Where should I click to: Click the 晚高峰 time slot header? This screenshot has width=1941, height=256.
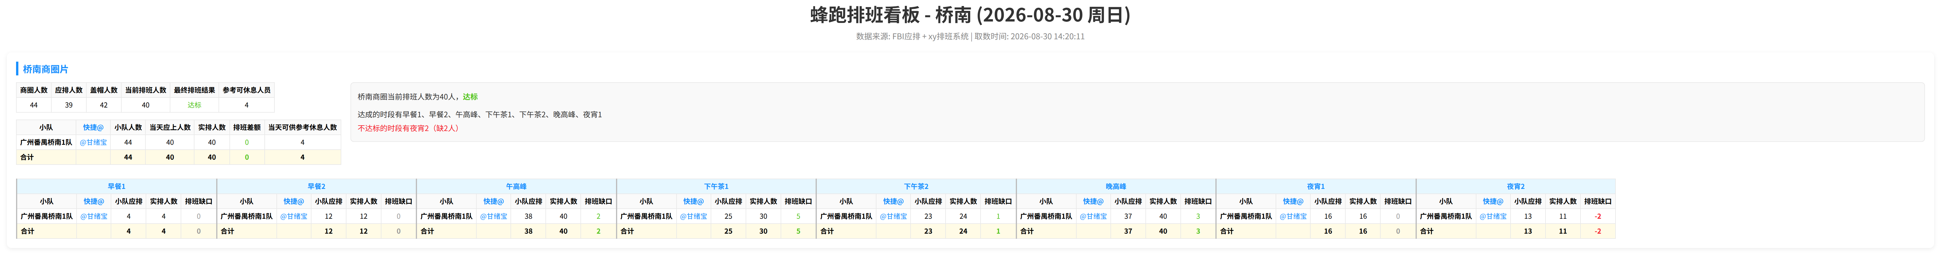[x=1116, y=186]
